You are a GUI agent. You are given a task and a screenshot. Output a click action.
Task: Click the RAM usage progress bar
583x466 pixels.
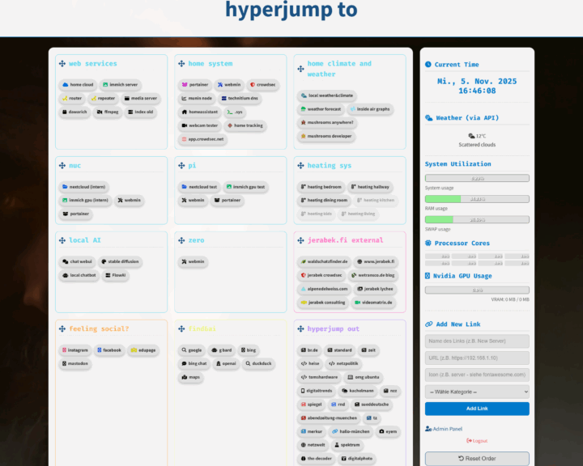[477, 198]
